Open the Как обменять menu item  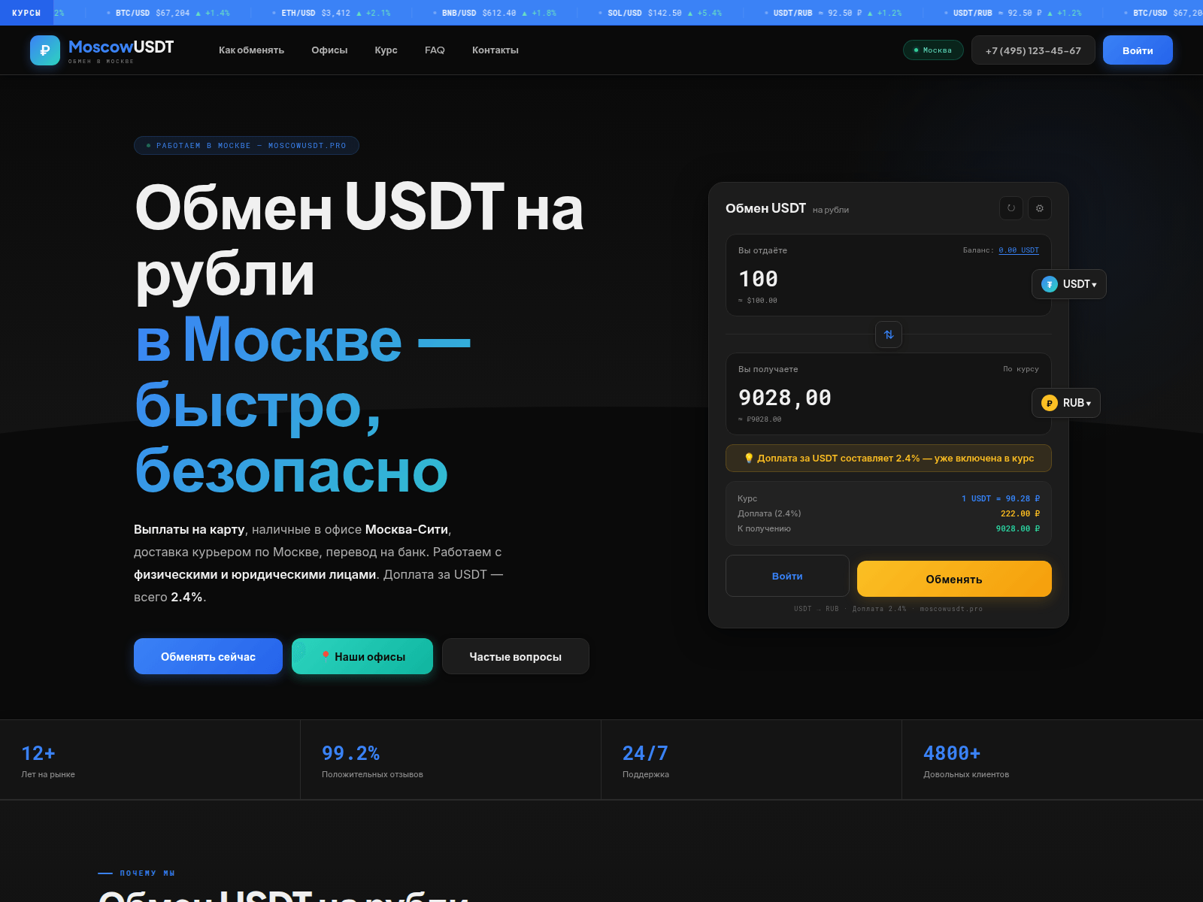251,50
